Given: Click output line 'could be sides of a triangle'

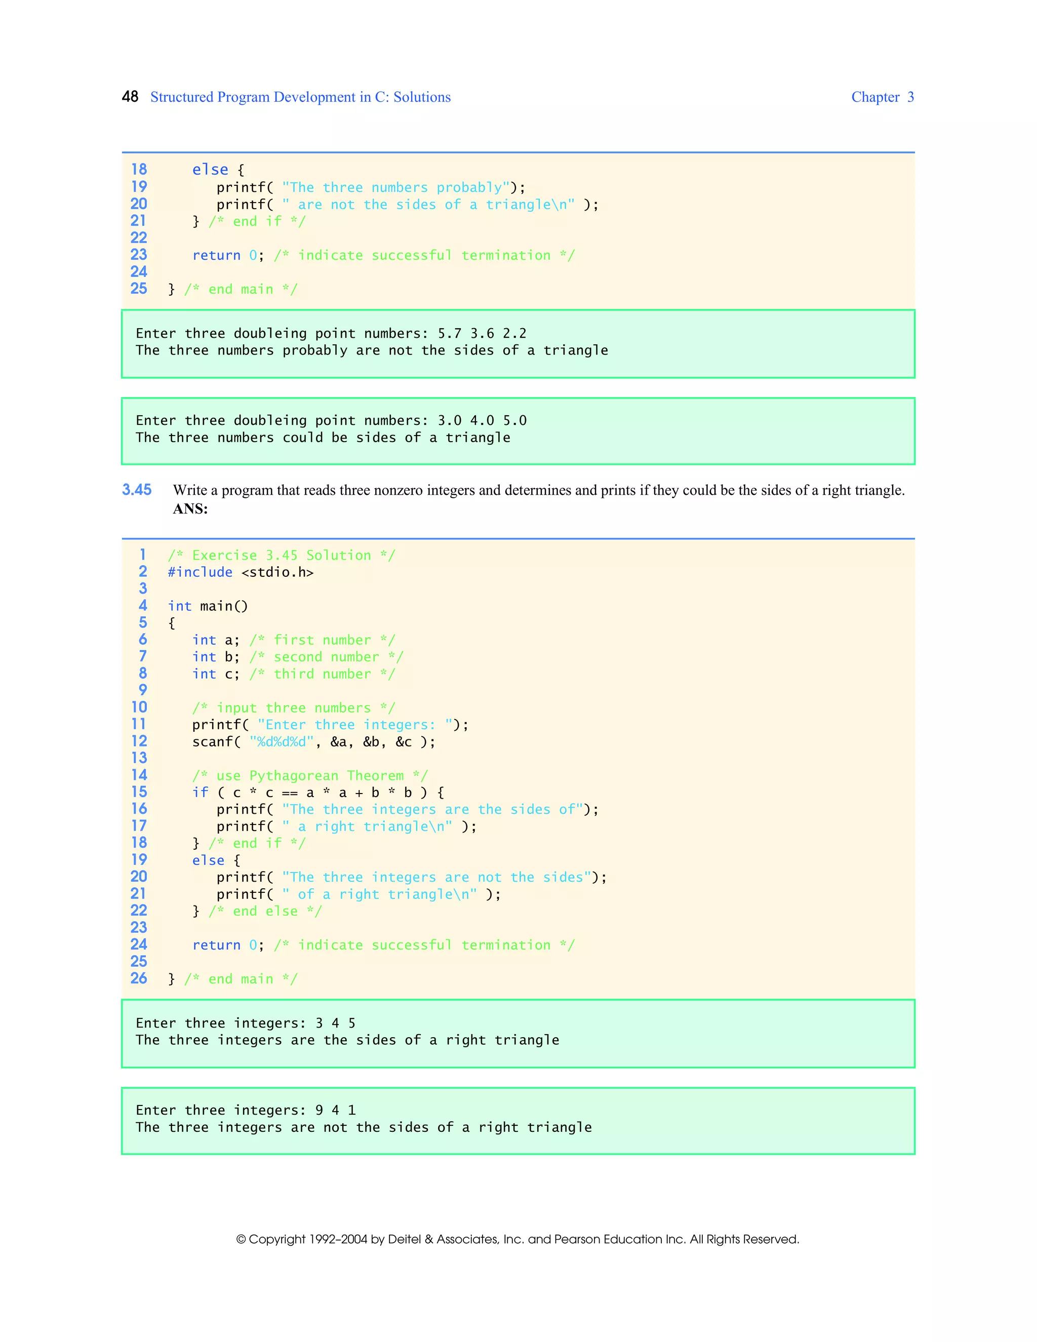Looking at the screenshot, I should [x=323, y=438].
